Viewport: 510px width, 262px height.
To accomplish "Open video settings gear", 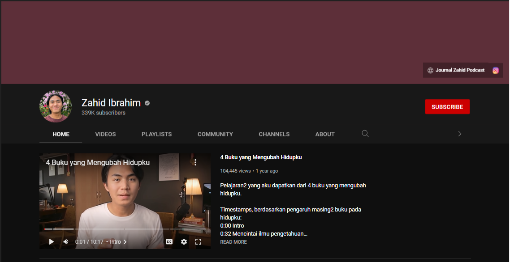I will tap(184, 241).
